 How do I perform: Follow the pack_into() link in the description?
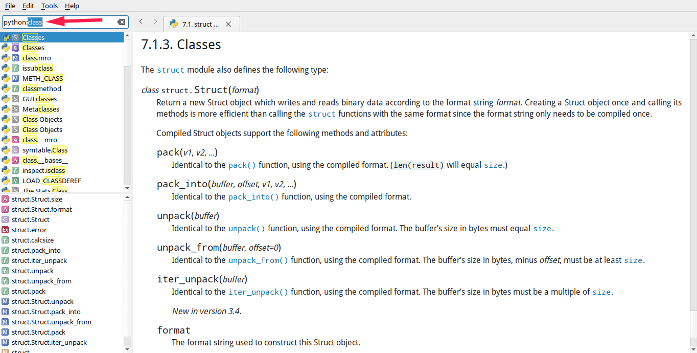pos(253,196)
